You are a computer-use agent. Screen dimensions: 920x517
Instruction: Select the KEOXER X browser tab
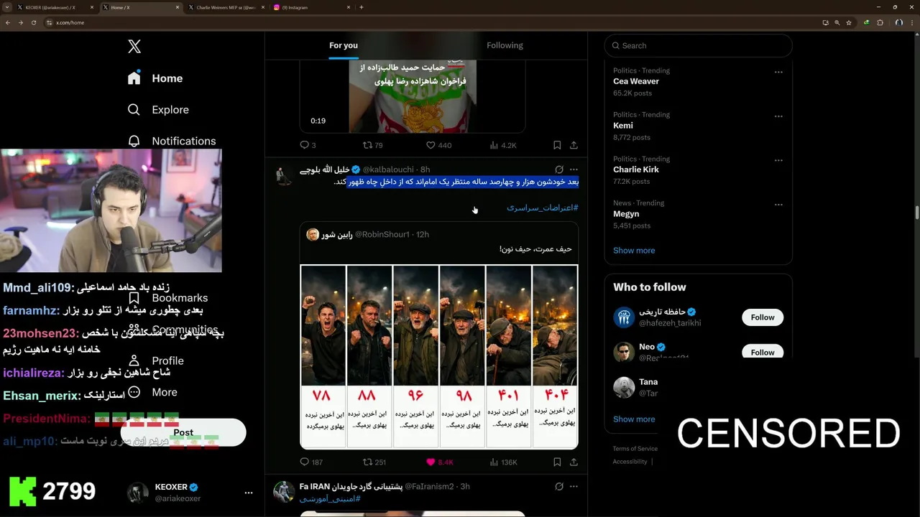pos(54,7)
